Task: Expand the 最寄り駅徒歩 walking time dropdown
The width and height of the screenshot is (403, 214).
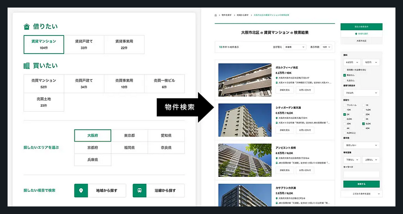Action: (361, 93)
